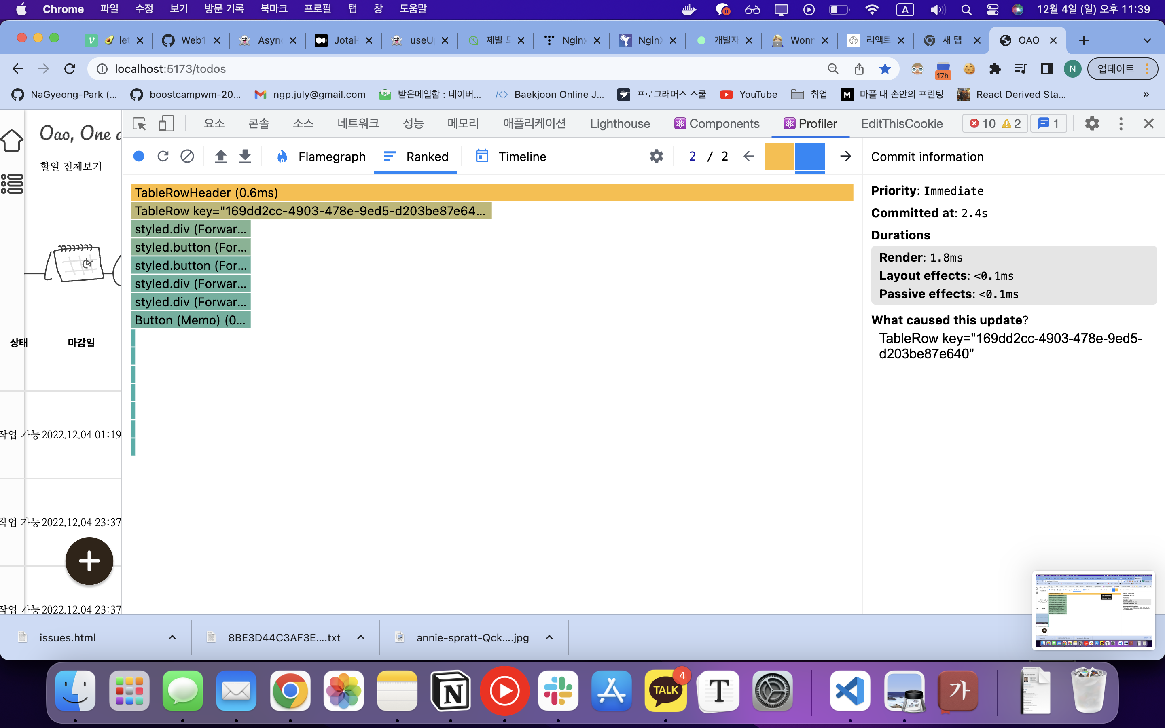Switch to Timeline view
Image resolution: width=1165 pixels, height=728 pixels.
click(x=511, y=157)
